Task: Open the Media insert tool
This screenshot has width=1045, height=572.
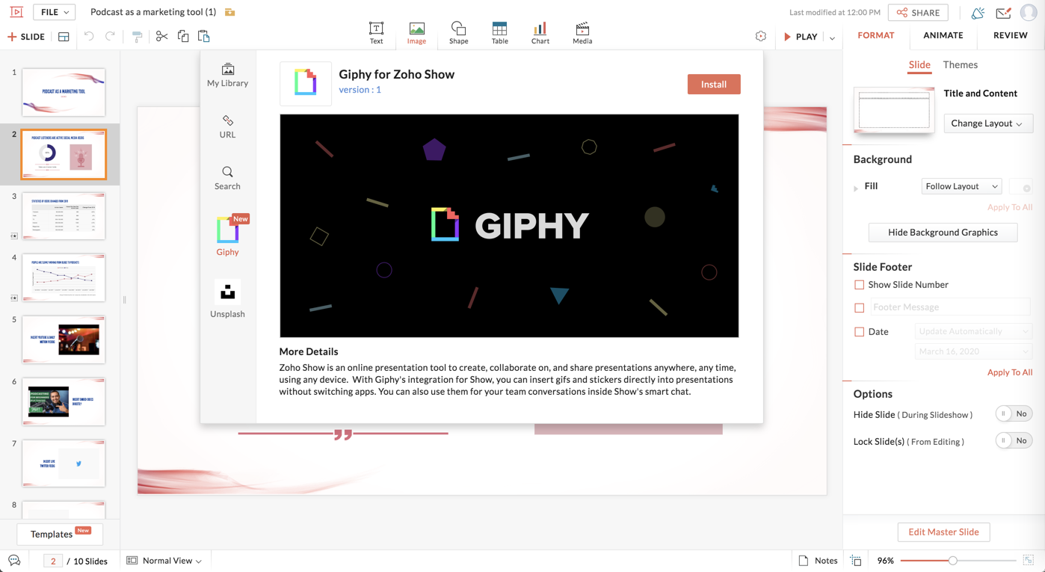Action: (582, 33)
